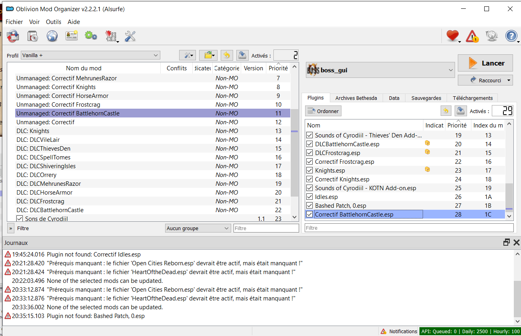This screenshot has height=336, width=521.
Task: Click the red heart endorse icon
Action: [452, 36]
